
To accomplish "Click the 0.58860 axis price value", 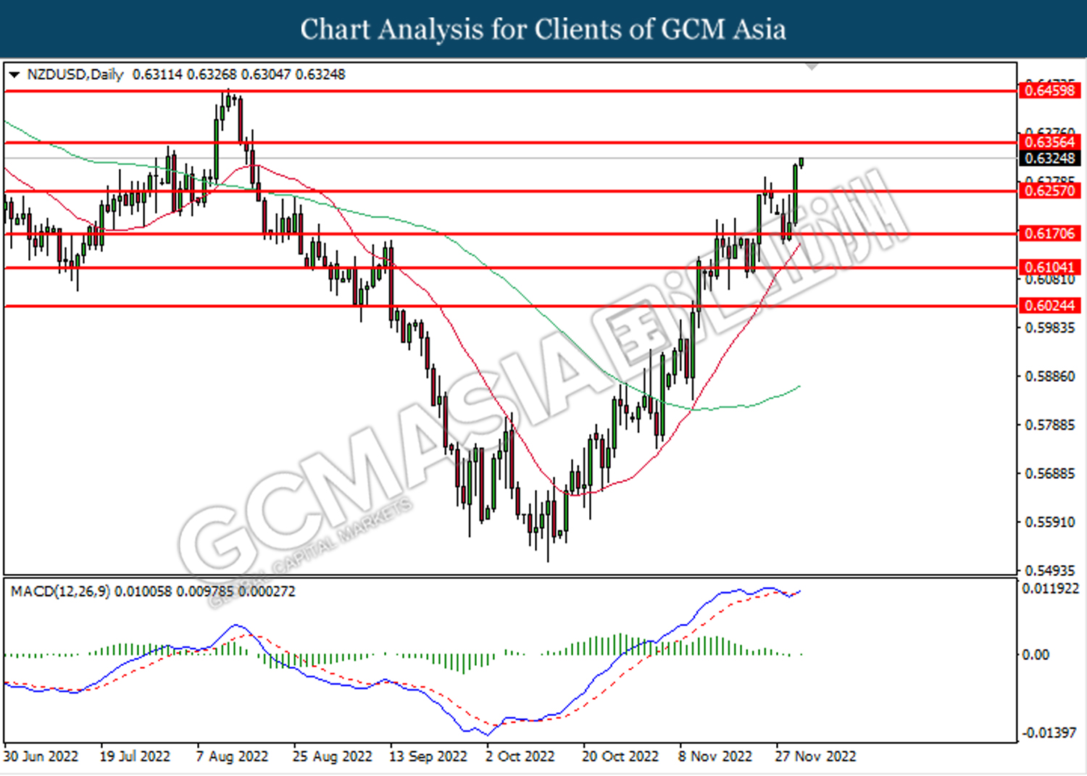I will tap(1050, 377).
